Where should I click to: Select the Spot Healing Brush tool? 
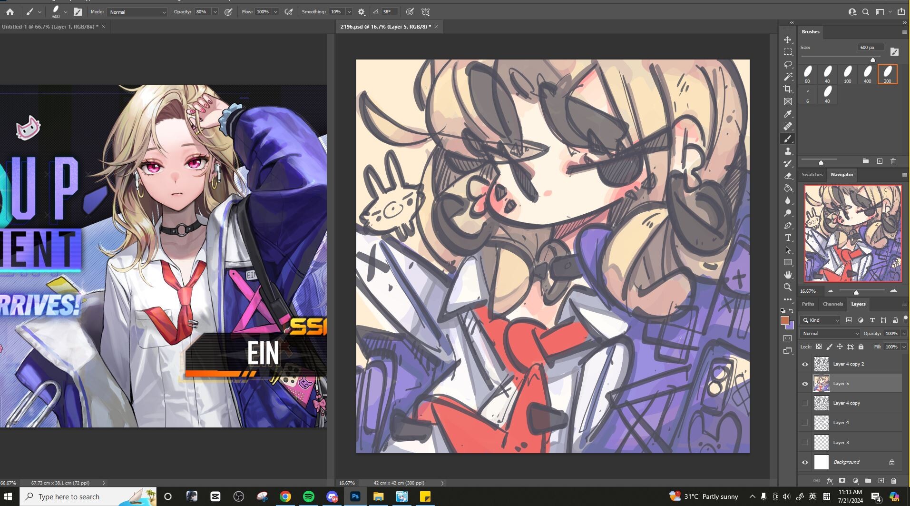point(788,126)
